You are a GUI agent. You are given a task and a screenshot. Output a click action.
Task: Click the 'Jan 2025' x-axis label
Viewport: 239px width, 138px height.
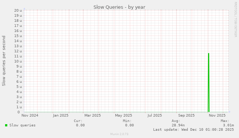tap(61, 115)
